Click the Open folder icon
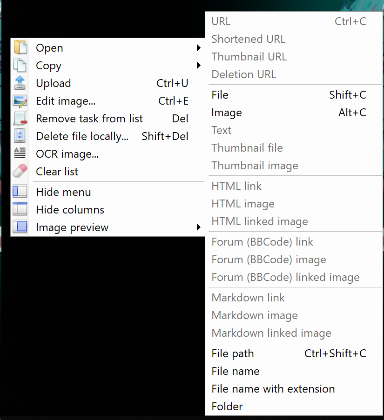 coord(20,47)
